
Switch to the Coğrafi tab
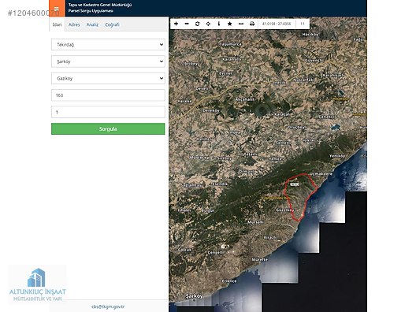[x=112, y=24]
